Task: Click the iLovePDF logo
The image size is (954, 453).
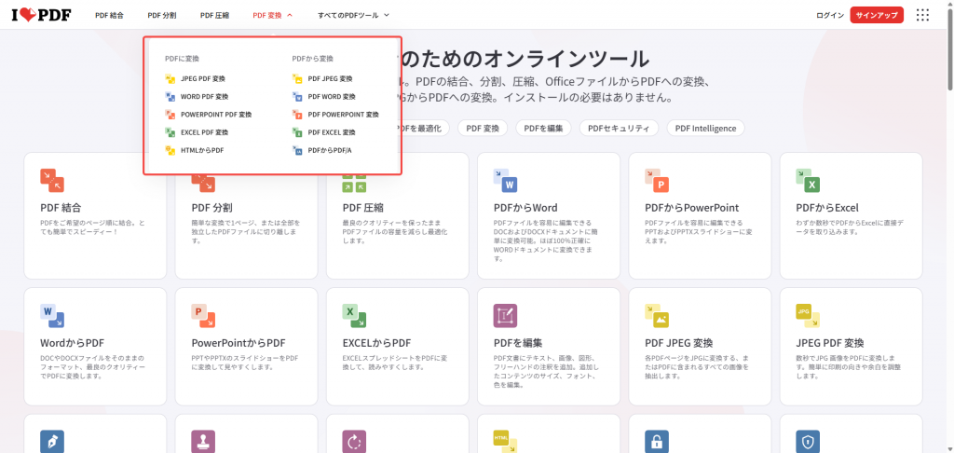Action: tap(41, 15)
